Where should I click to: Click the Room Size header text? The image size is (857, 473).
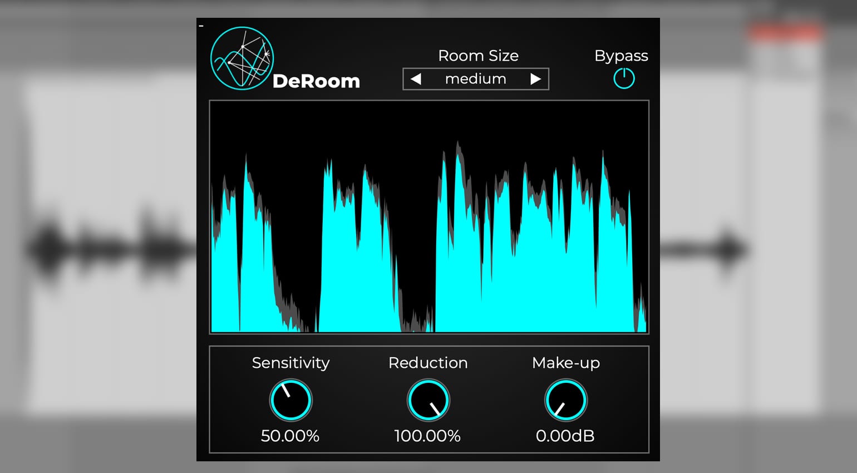tap(477, 56)
